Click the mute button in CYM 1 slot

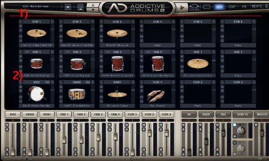(21, 36)
